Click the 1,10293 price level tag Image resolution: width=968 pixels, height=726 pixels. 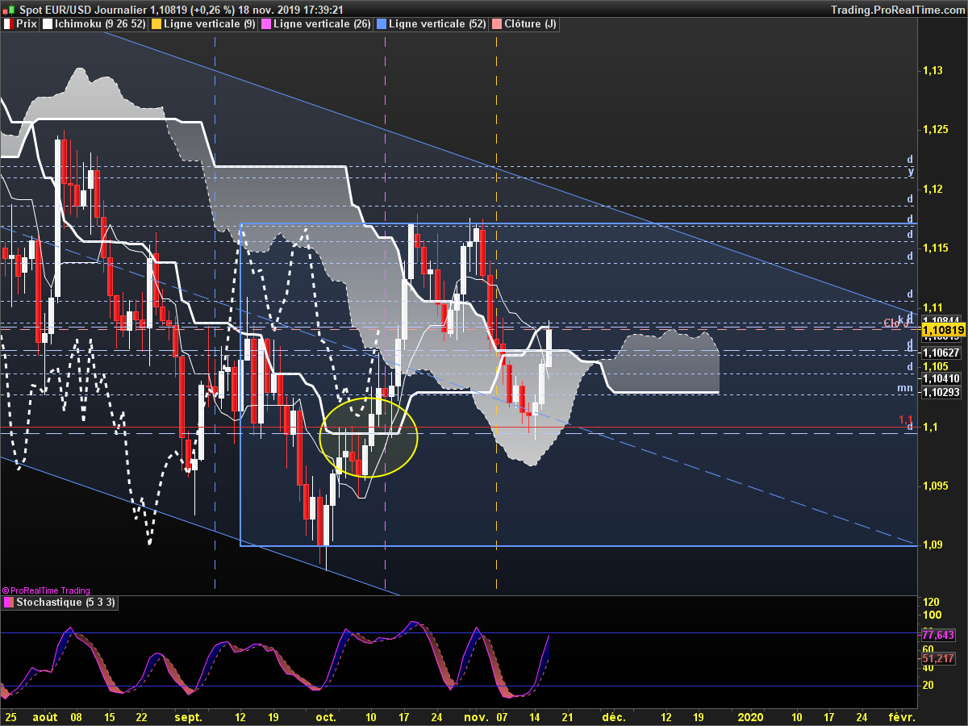941,392
